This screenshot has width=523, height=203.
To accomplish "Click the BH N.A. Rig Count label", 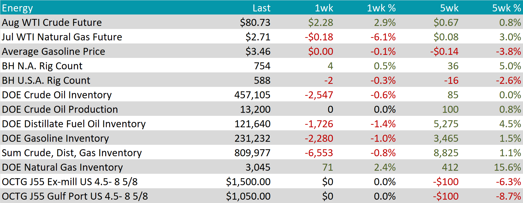I will coord(42,66).
